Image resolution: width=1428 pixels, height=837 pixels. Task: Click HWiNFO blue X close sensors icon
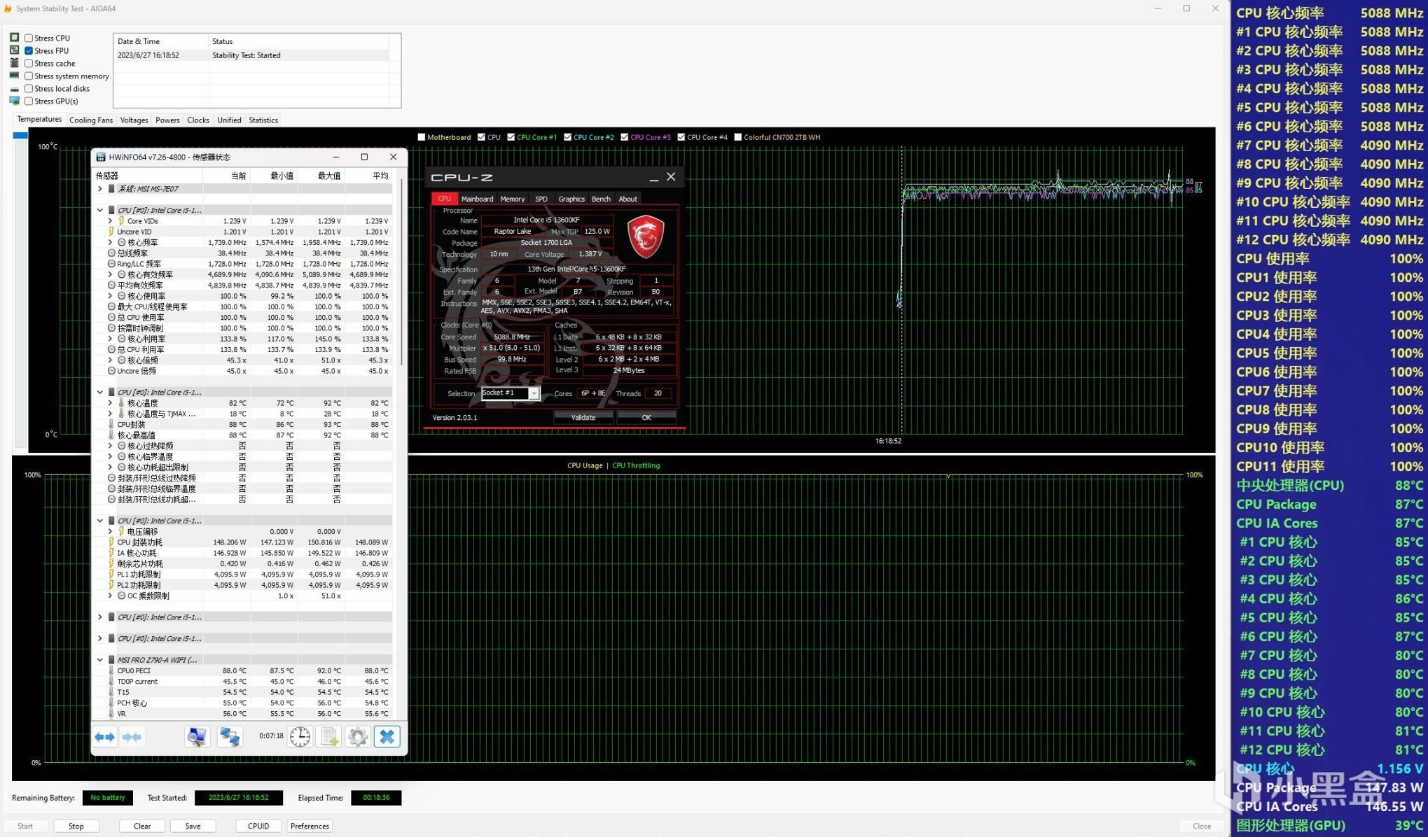387,737
